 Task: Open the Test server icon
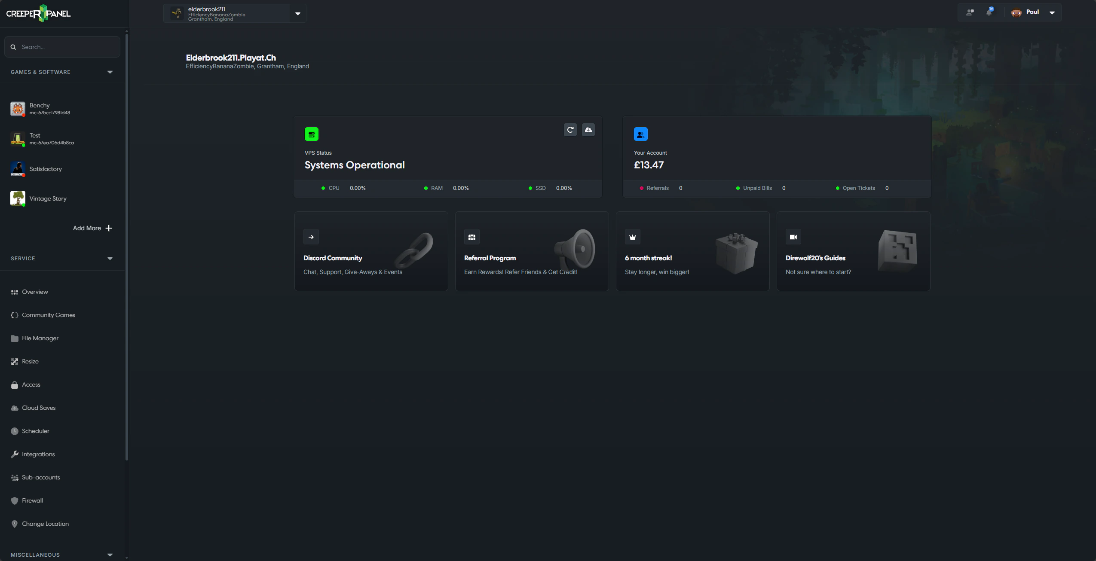tap(18, 139)
